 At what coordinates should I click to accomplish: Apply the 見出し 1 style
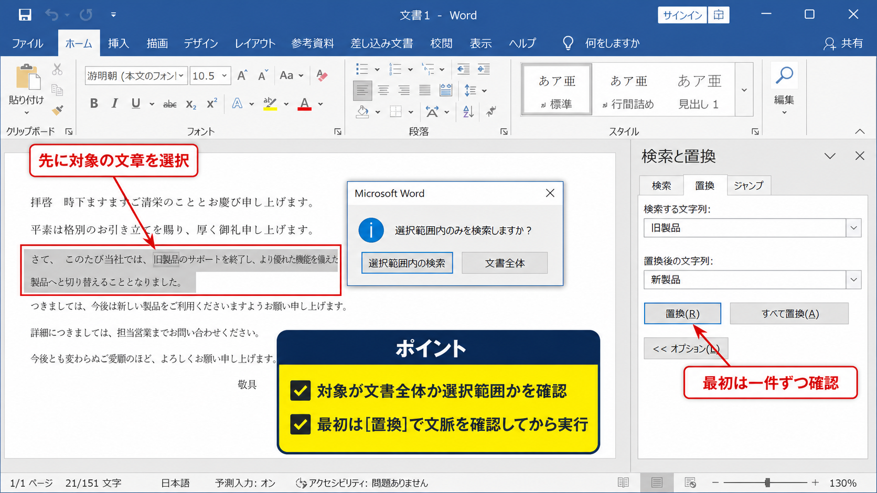pyautogui.click(x=699, y=90)
